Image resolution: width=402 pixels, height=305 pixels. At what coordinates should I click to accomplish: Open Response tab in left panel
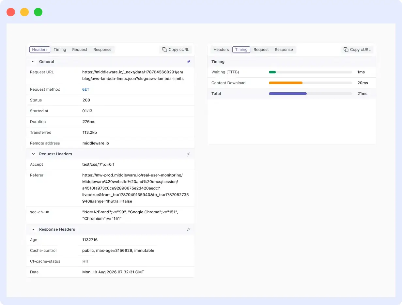[102, 50]
